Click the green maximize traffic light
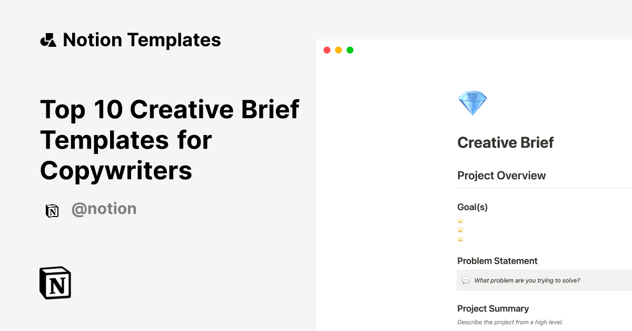Image resolution: width=632 pixels, height=331 pixels. click(350, 50)
